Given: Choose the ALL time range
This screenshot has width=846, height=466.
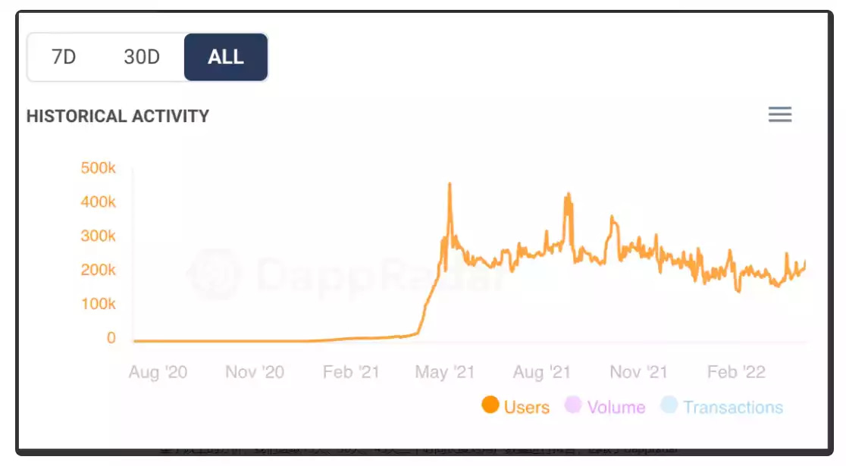Looking at the screenshot, I should pyautogui.click(x=225, y=57).
